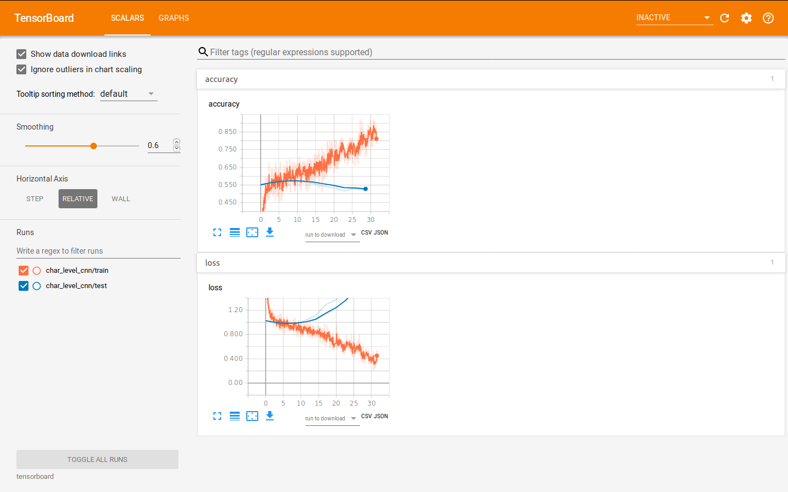Collapse the accuracy category section
The image size is (788, 492).
point(491,79)
